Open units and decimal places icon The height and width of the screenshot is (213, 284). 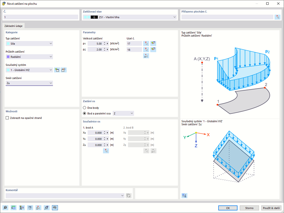pos(13,208)
